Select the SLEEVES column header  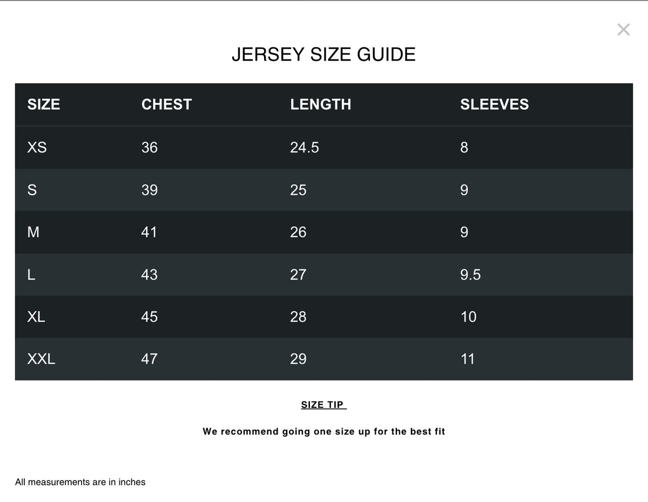coord(494,104)
